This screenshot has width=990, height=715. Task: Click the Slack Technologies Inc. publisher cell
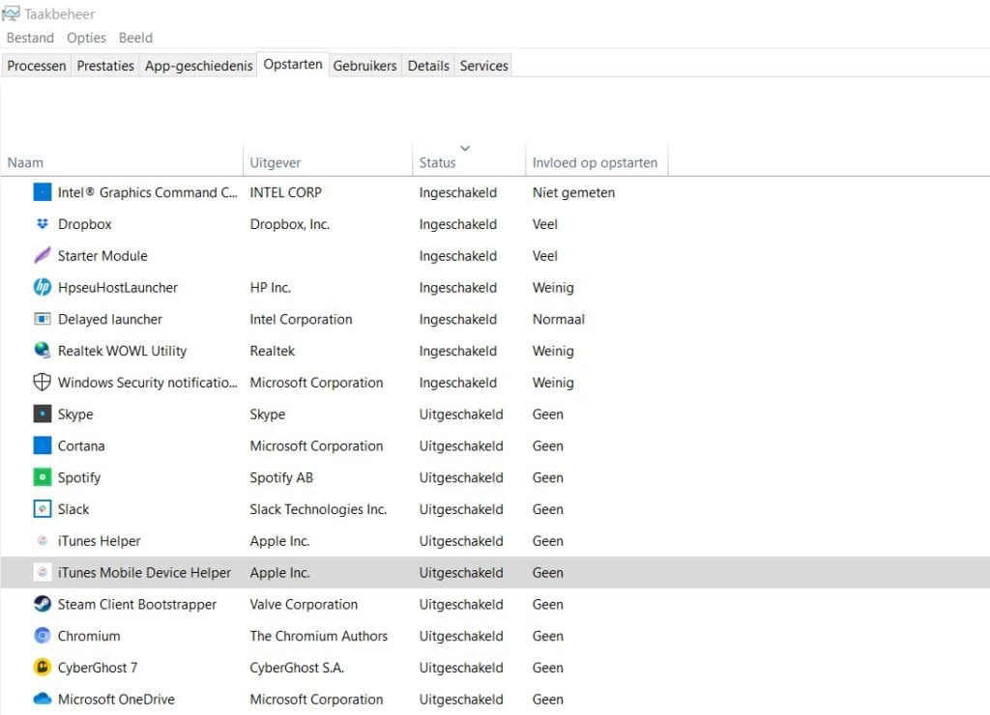[318, 509]
